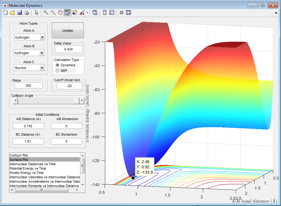
Task: Click the AB Distance input field
Action: point(28,126)
